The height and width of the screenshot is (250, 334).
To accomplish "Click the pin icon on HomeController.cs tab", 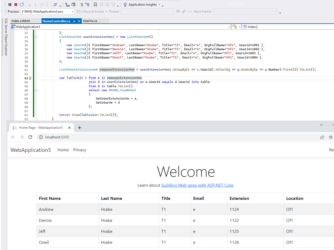I will [74, 21].
